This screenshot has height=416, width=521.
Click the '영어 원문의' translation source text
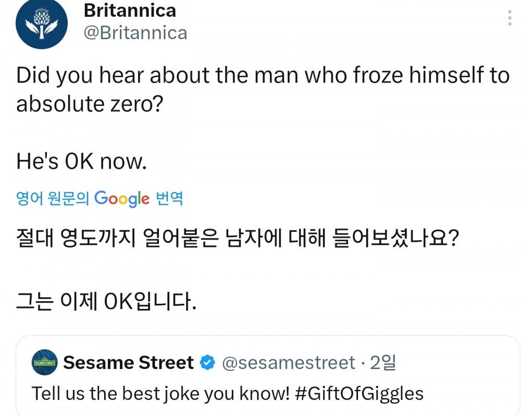point(53,199)
